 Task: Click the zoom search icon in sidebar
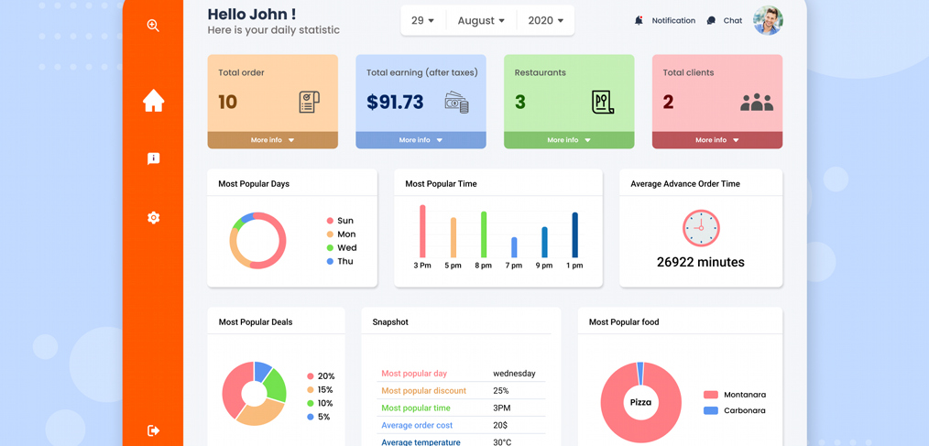pyautogui.click(x=153, y=26)
